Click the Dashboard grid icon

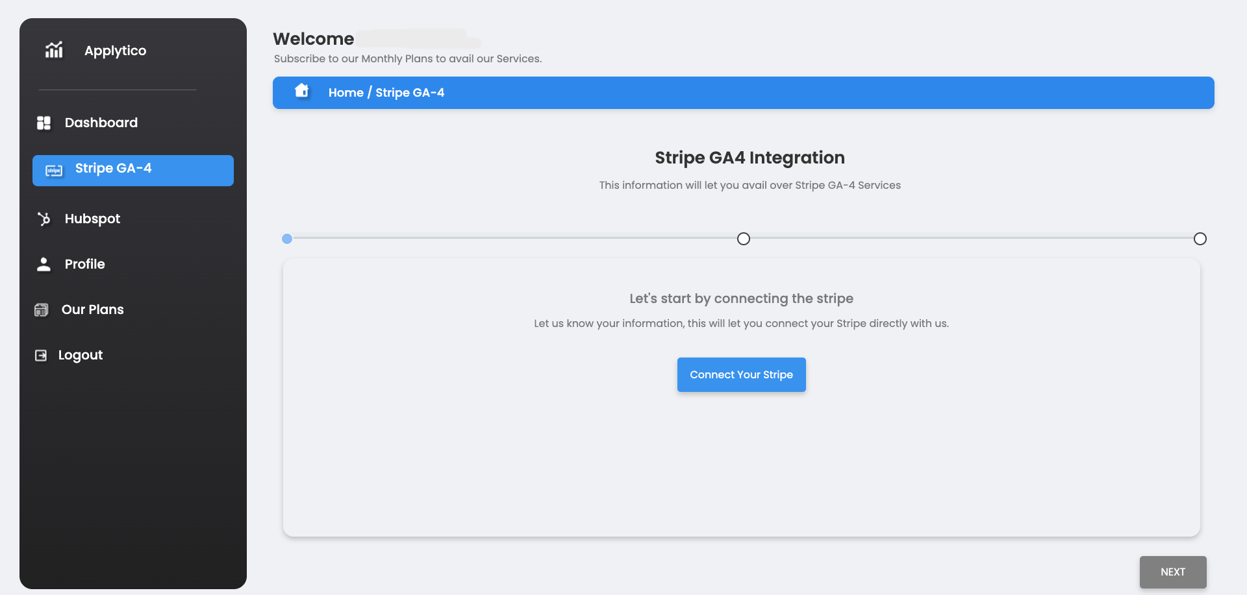coord(44,123)
